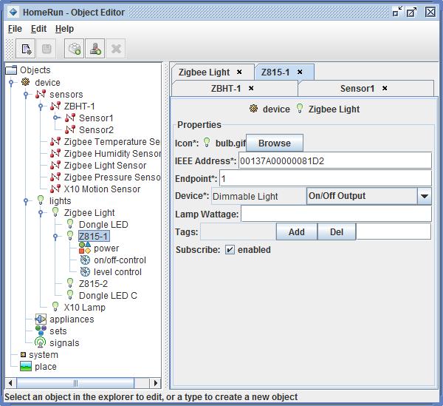This screenshot has height=406, width=443.
Task: Click the IEEE Address input field
Action: click(x=335, y=160)
